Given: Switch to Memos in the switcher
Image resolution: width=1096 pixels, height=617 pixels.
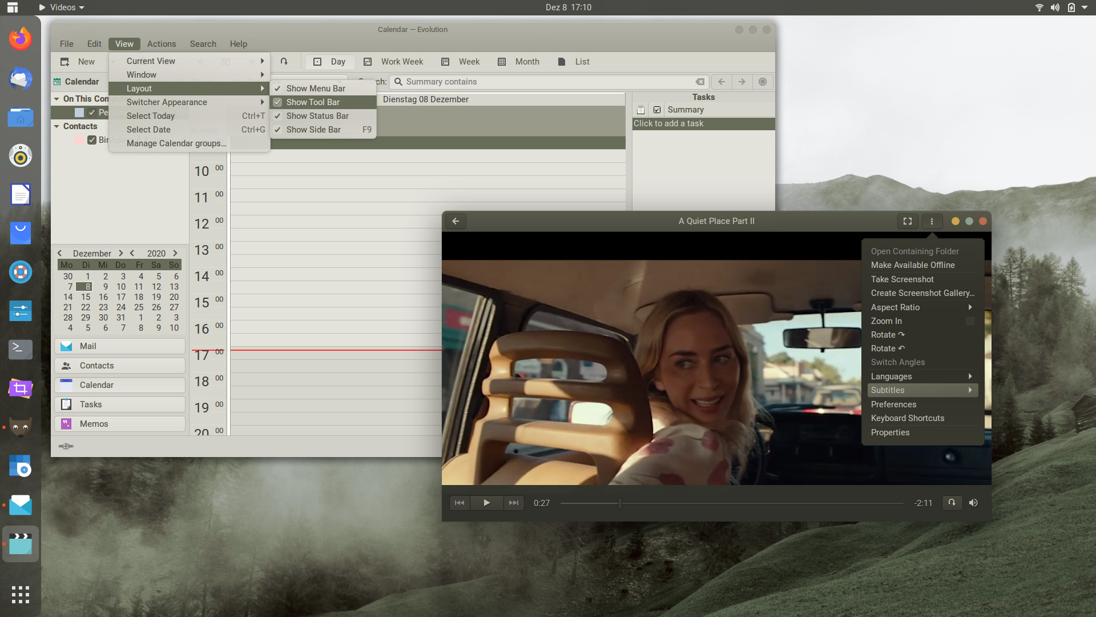Looking at the screenshot, I should coord(120,424).
